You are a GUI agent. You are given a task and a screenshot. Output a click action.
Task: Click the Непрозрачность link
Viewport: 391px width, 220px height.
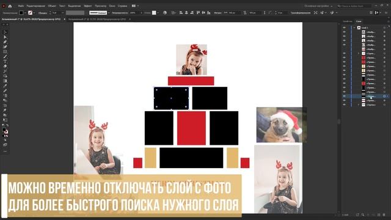tap(120, 13)
